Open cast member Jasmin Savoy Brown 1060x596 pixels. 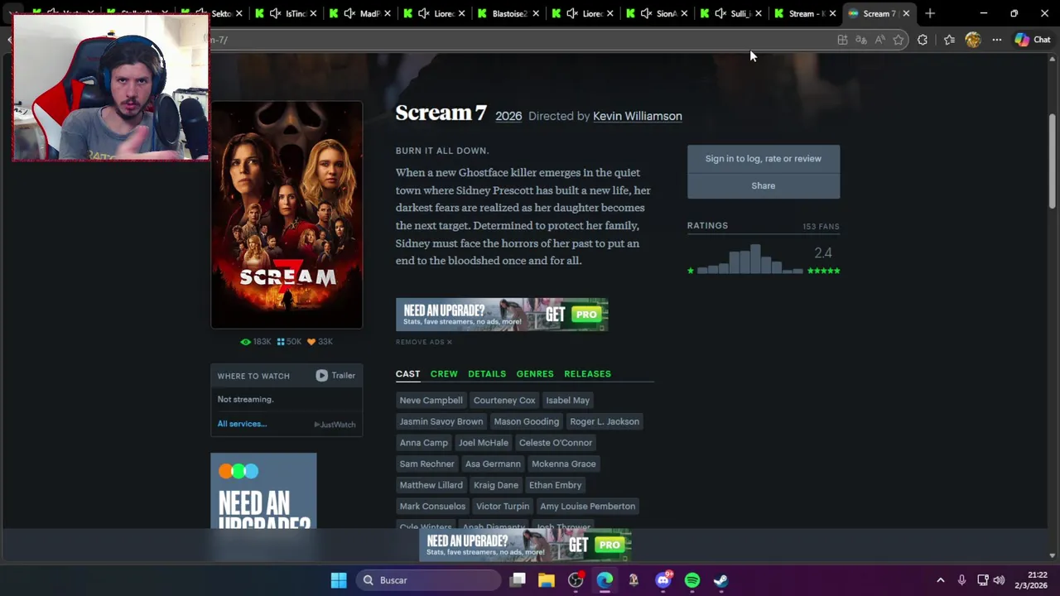pos(441,422)
